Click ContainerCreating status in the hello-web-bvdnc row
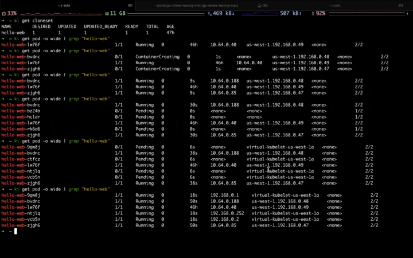Image resolution: width=413 pixels, height=258 pixels. pos(158,57)
